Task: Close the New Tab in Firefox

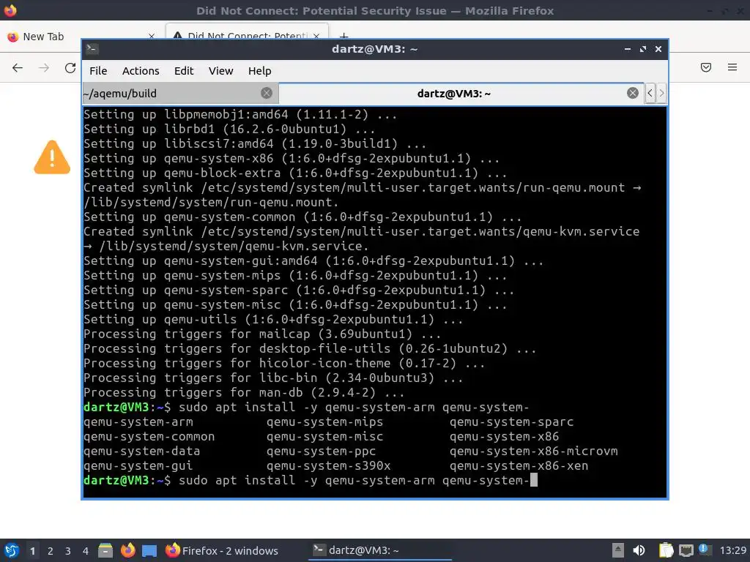Action: (152, 37)
